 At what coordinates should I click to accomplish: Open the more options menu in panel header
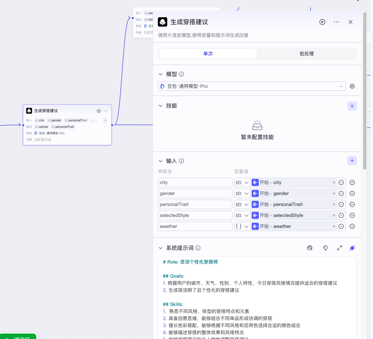click(x=336, y=22)
